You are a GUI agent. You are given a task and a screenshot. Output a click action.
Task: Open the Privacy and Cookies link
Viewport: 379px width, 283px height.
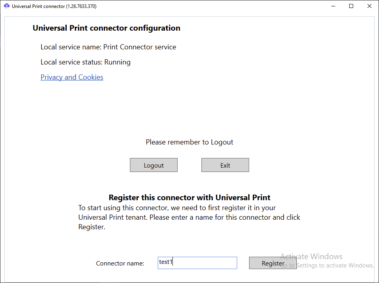click(x=72, y=77)
